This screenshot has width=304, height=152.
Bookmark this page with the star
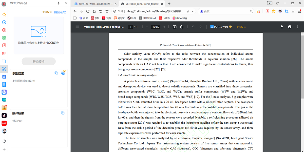coord(188,11)
